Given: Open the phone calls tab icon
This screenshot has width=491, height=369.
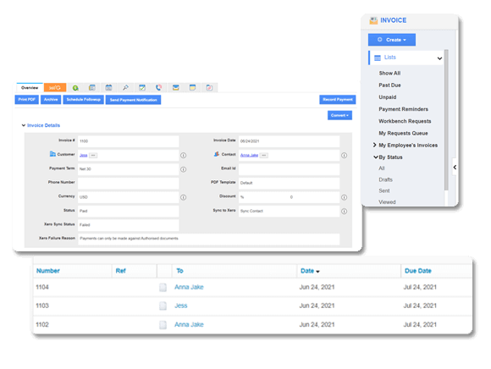Looking at the screenshot, I should point(159,88).
